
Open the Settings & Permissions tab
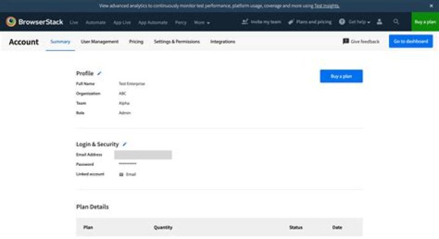pyautogui.click(x=177, y=41)
